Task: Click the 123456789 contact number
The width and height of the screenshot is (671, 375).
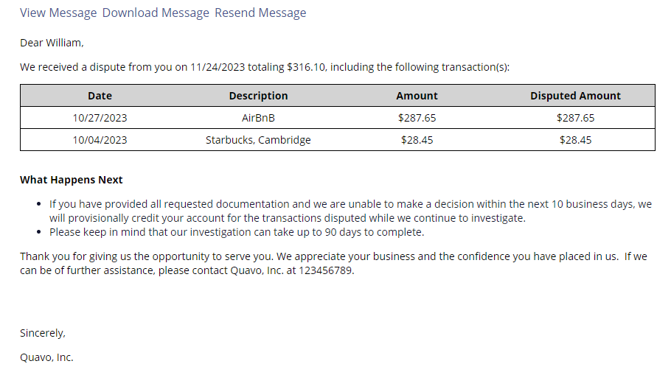Action: [326, 270]
